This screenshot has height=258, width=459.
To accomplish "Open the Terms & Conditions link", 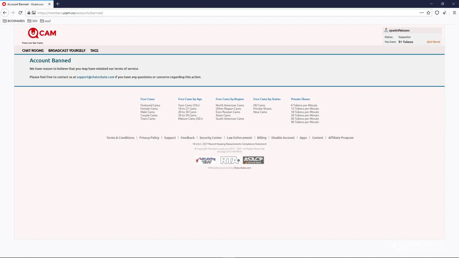I will (120, 138).
